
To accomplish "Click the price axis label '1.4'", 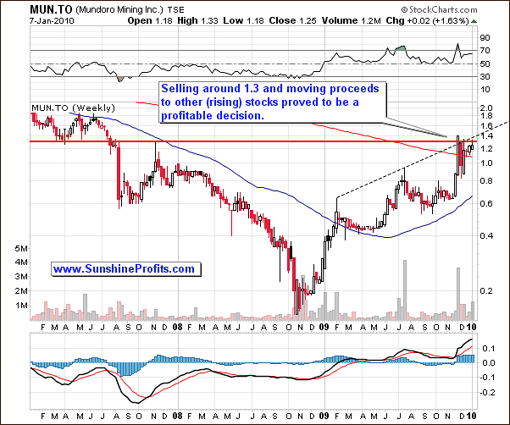I will tap(486, 135).
